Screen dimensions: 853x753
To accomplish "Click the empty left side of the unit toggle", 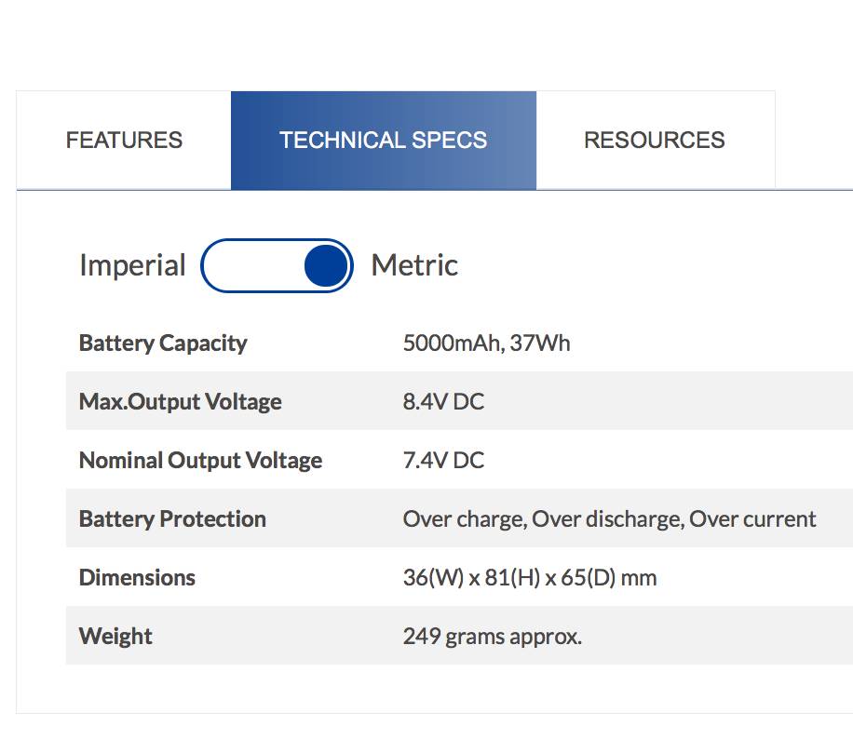I will coord(253,265).
